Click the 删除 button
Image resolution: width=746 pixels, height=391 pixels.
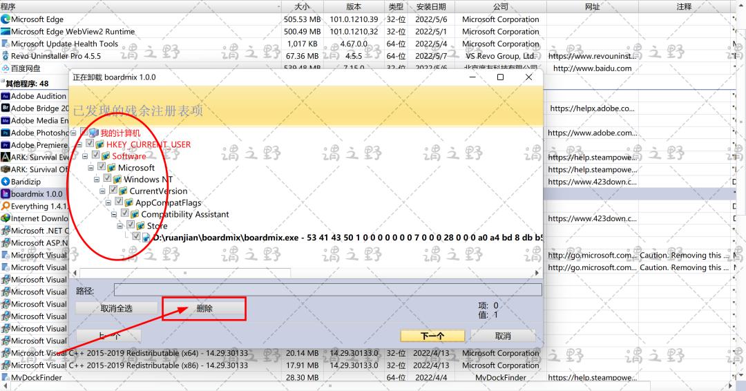click(x=204, y=308)
